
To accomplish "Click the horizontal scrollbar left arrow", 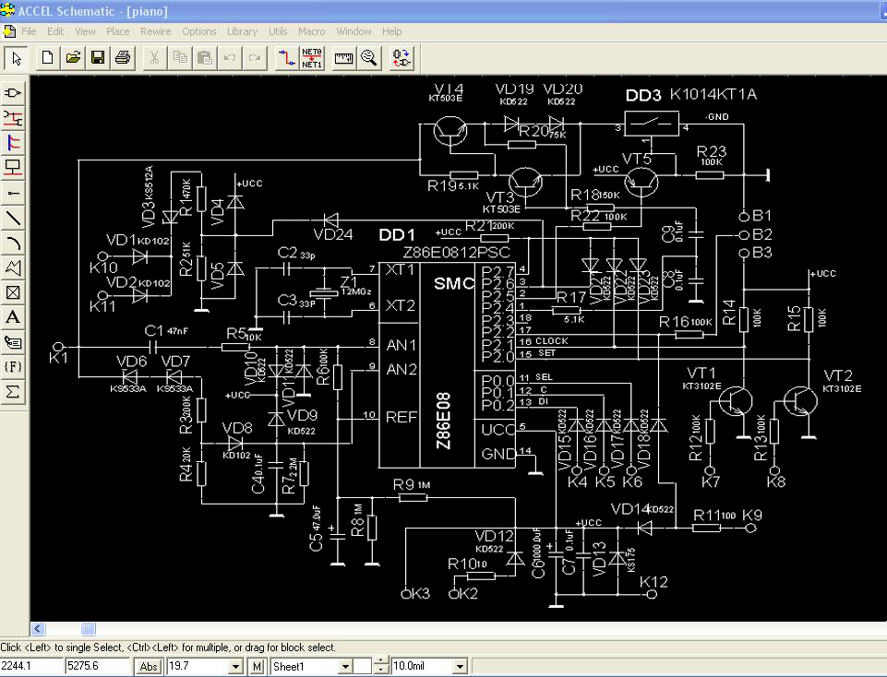I will [38, 630].
